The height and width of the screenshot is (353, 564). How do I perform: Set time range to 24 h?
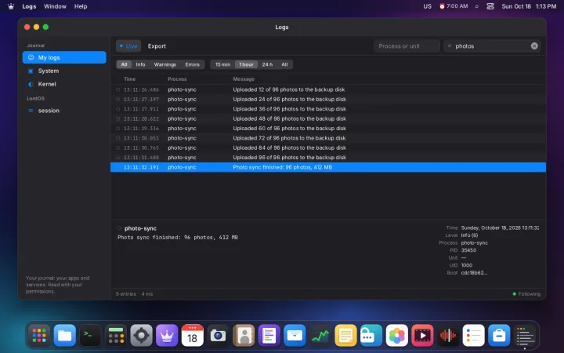coord(267,64)
